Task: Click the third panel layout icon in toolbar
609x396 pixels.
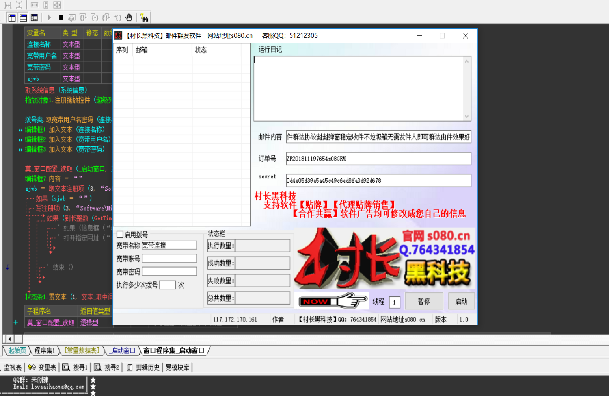Action: coord(34,18)
